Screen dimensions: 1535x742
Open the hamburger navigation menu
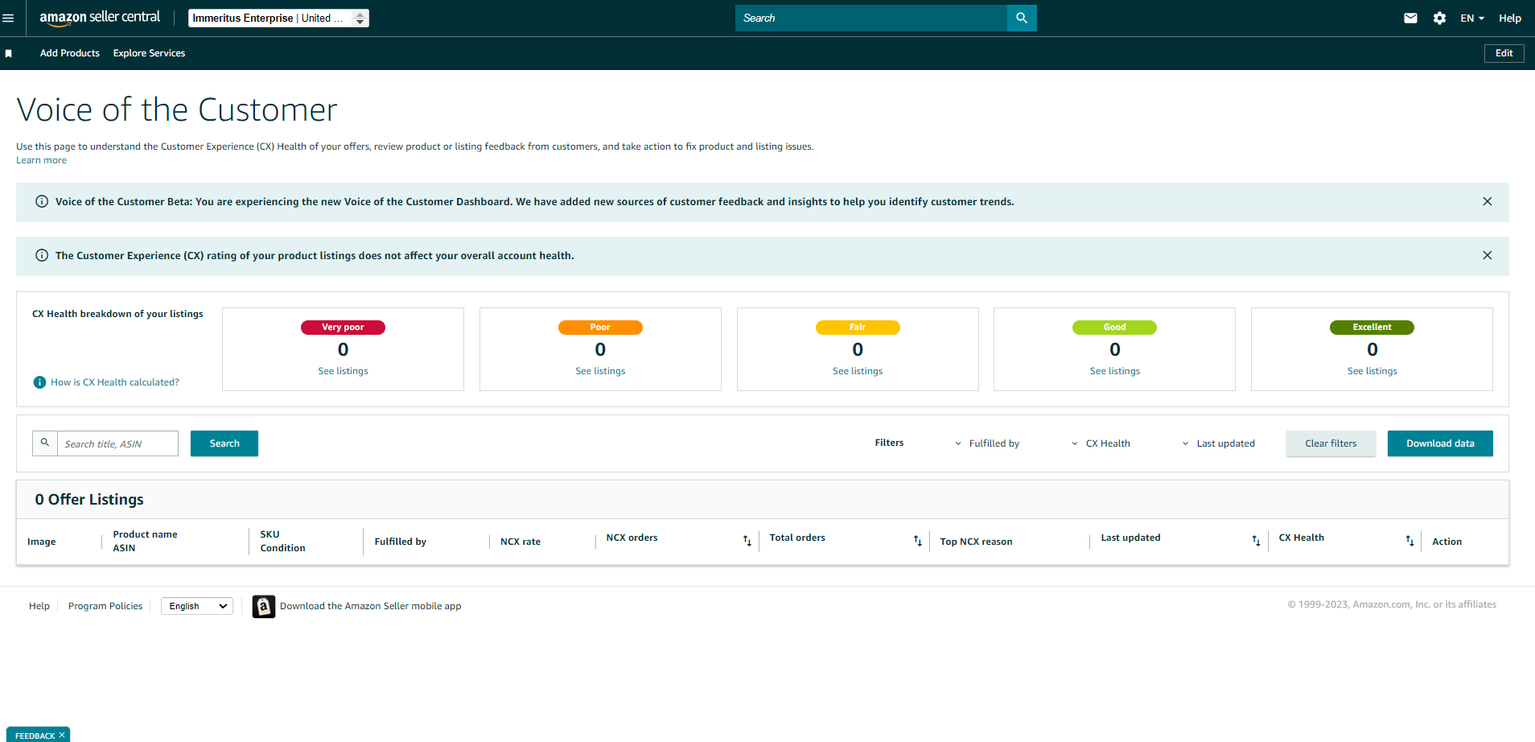click(8, 18)
